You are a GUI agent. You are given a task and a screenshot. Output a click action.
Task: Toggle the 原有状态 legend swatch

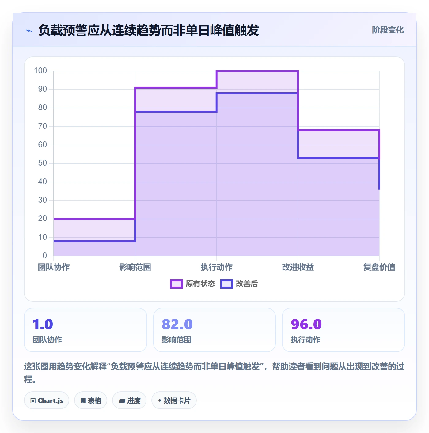pos(176,284)
